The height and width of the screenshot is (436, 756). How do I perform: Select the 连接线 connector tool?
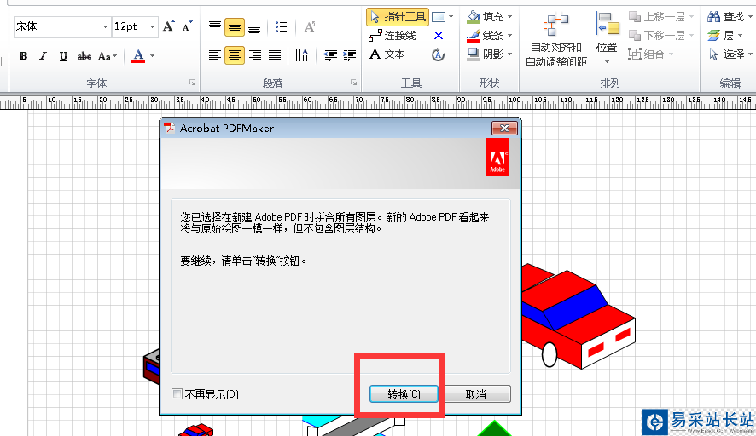pos(393,36)
